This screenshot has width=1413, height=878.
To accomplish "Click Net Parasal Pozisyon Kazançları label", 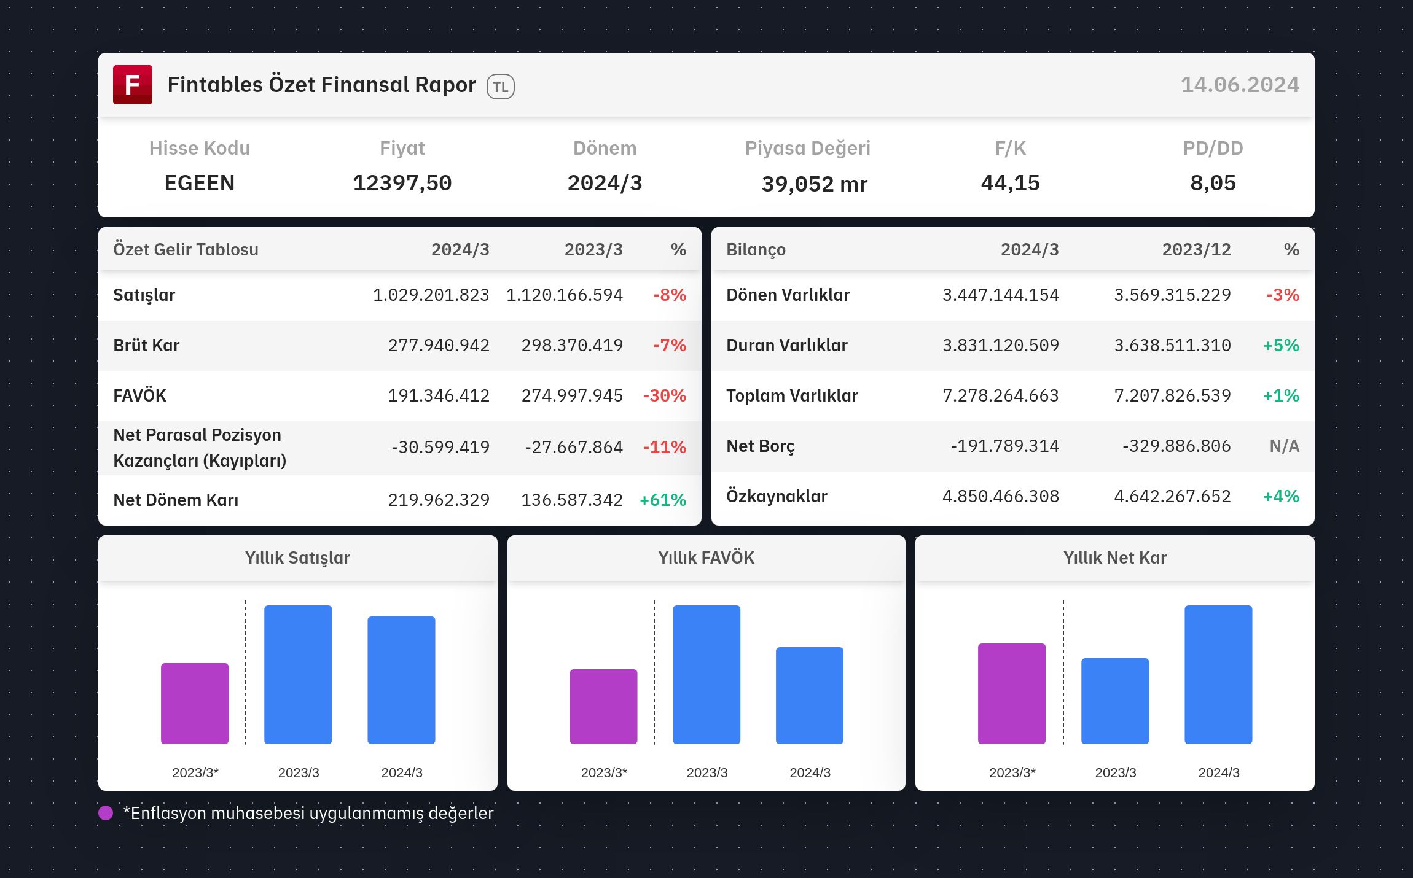I will pyautogui.click(x=200, y=448).
